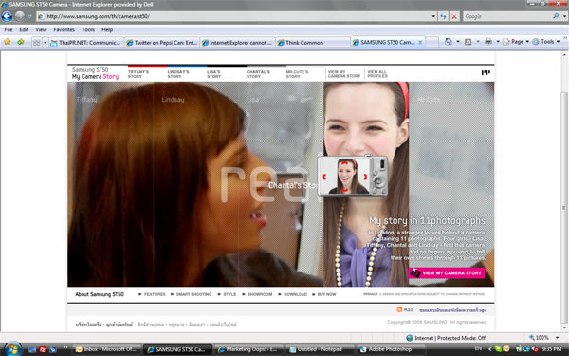Expand the address bar history dropdown
Screen dimensions: 569x356
433,16
